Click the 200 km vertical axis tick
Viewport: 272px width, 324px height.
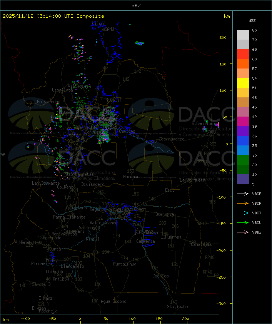pyautogui.click(x=223, y=37)
